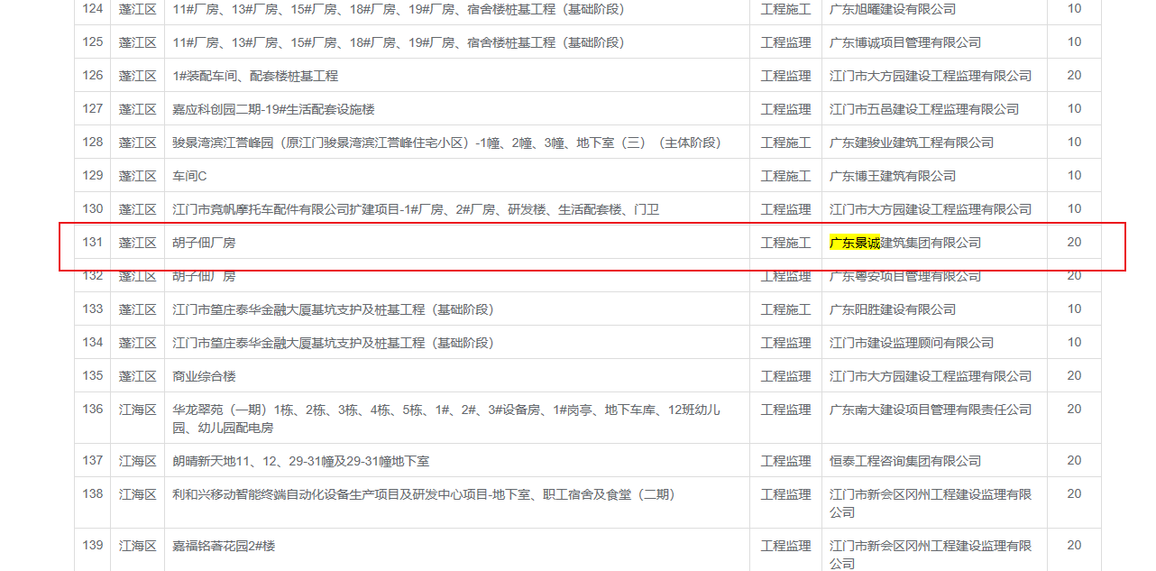The height and width of the screenshot is (571, 1156).
Task: Click row number 134
Action: tap(93, 343)
